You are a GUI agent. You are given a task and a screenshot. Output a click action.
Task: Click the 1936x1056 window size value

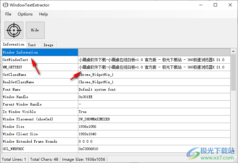coord(154,127)
